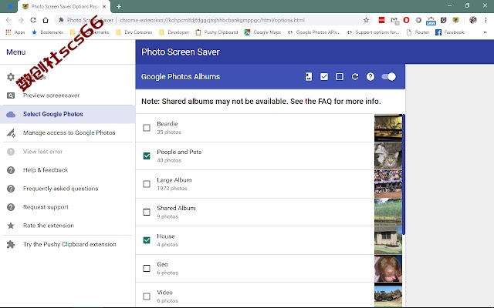The image size is (494, 308).
Task: Click the album list scrollbar
Action: click(x=404, y=175)
